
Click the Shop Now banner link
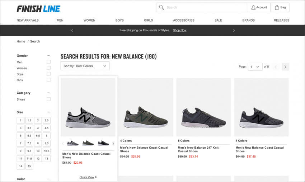coord(179,31)
